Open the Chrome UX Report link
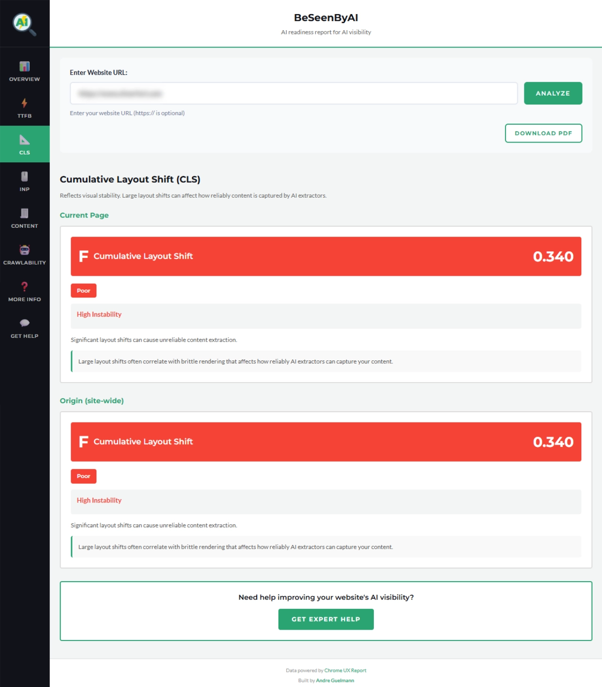 click(345, 670)
